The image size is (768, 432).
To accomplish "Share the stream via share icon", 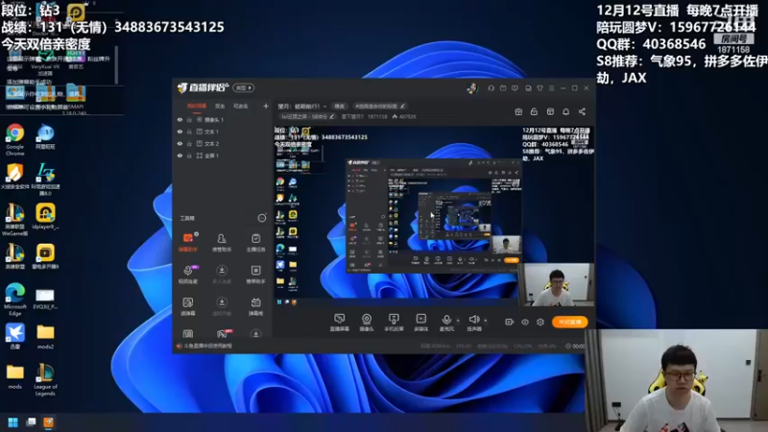I will [582, 111].
